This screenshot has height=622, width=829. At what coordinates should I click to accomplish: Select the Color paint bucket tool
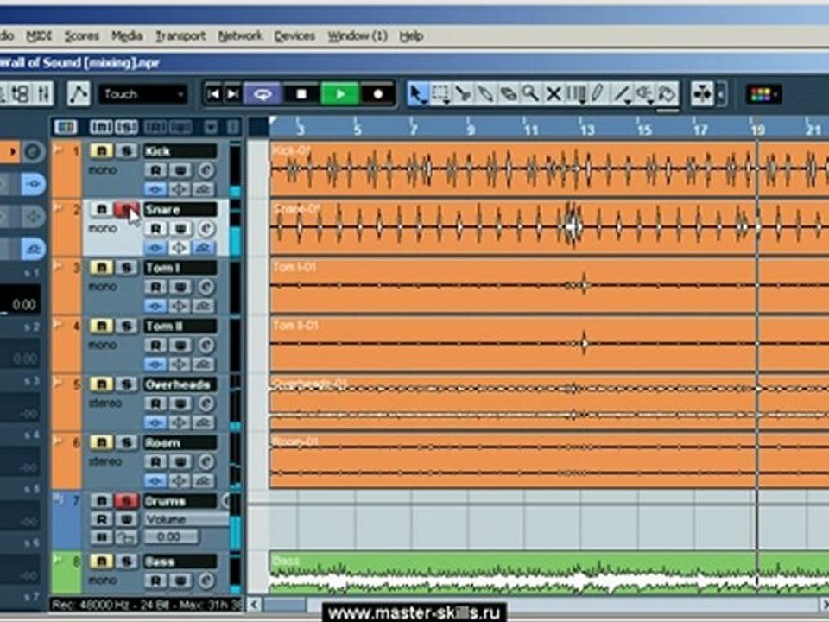(x=668, y=94)
